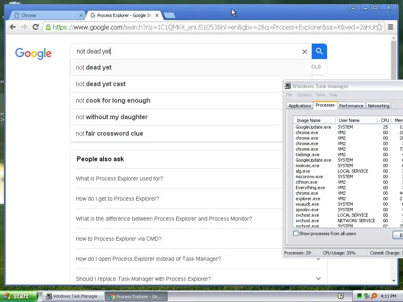Sort processes by CPU column header
The image size is (403, 302).
[385, 120]
